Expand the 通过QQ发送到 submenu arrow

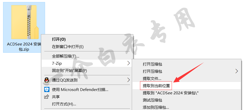tap(128, 80)
